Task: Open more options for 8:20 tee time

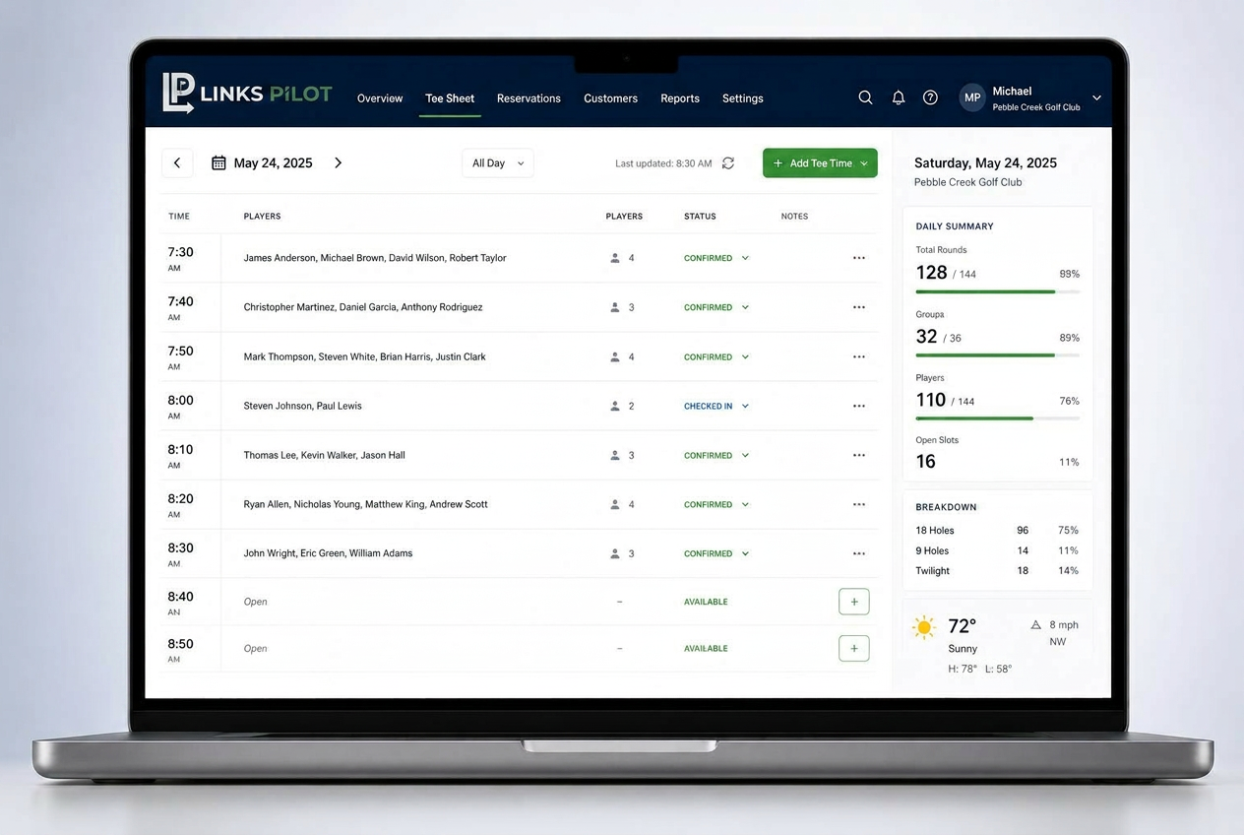Action: coord(859,504)
